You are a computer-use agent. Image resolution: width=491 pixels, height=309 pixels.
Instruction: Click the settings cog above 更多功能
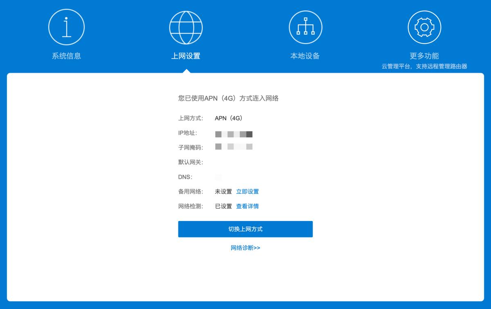click(x=424, y=27)
